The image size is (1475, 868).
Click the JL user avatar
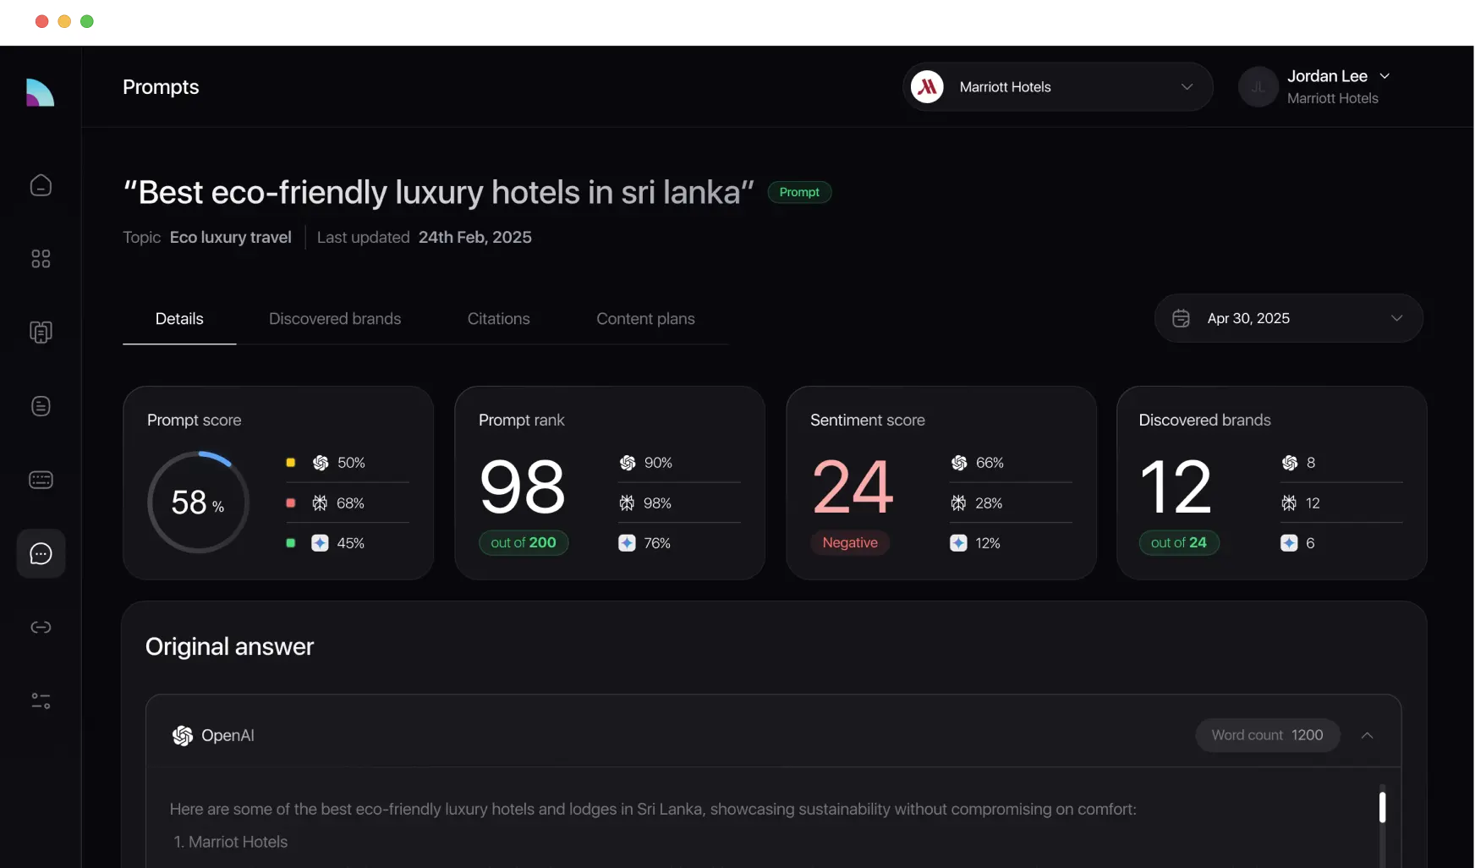pyautogui.click(x=1258, y=86)
